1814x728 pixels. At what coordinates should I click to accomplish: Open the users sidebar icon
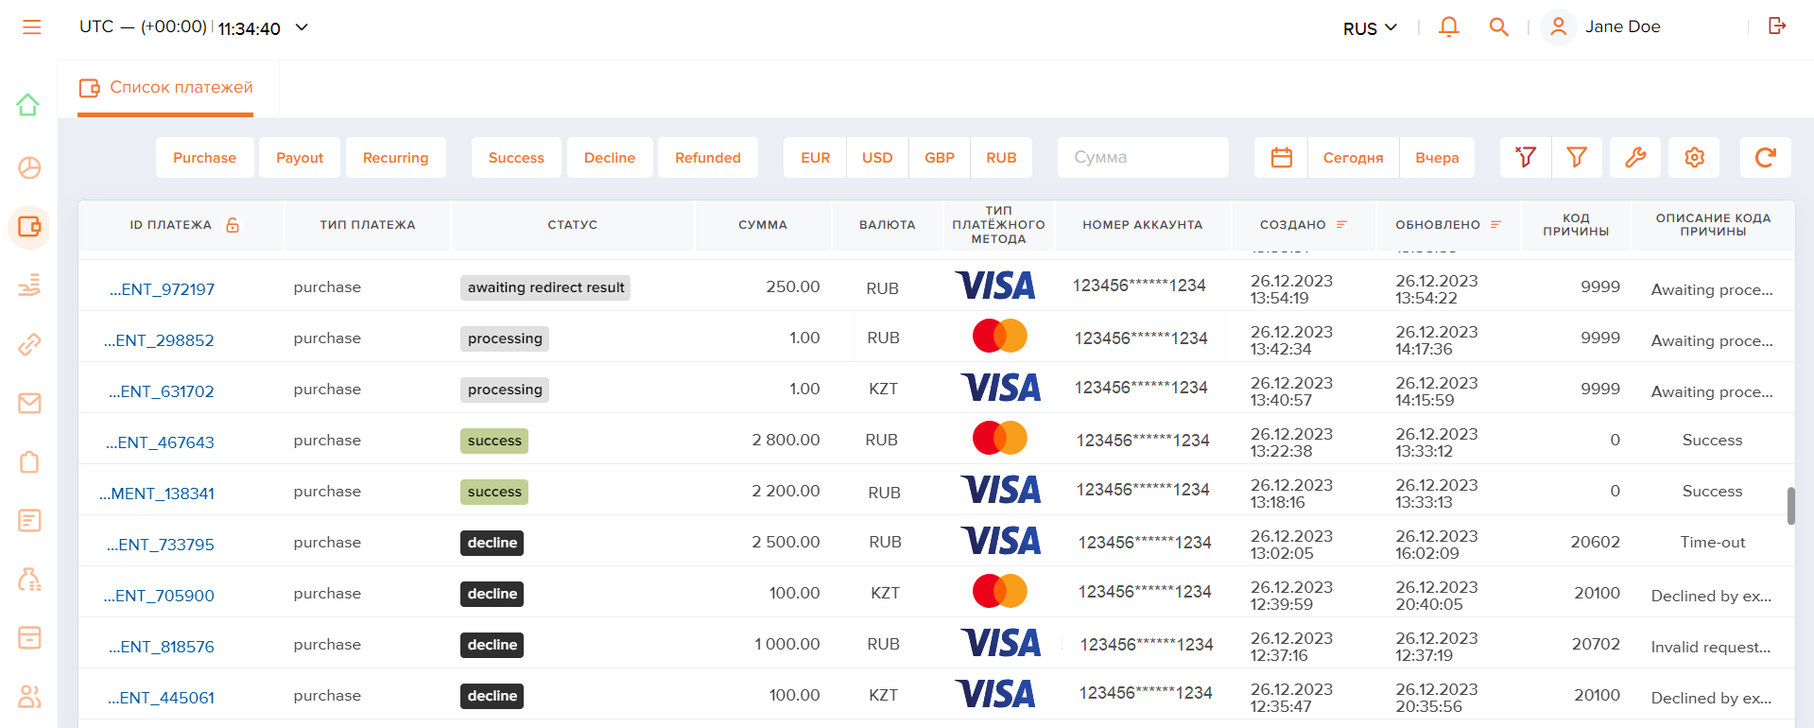tap(29, 697)
